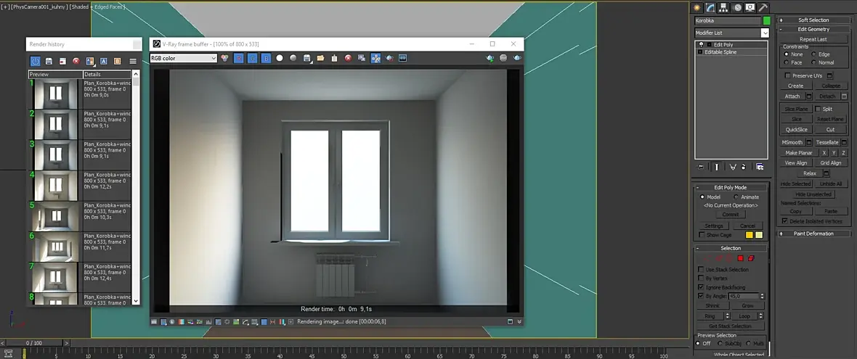Enable the Split checkbox

tap(819, 109)
